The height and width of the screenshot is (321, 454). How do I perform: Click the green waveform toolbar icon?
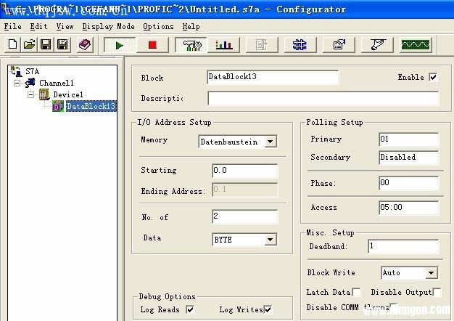point(415,45)
